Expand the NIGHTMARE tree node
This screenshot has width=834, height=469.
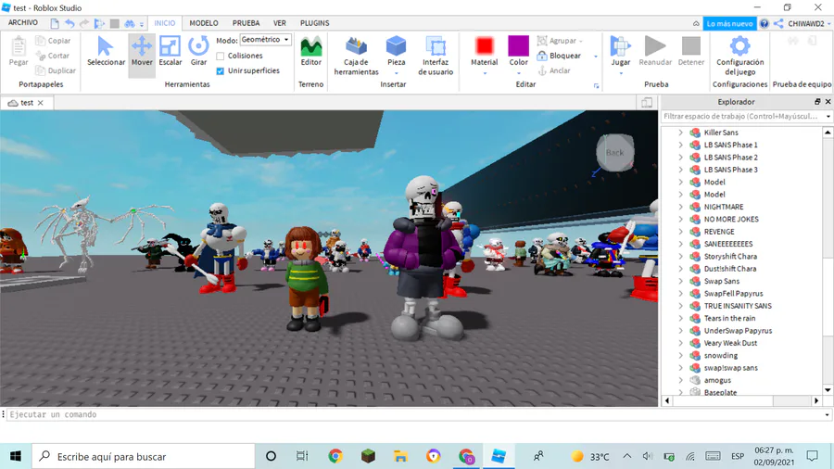click(x=681, y=207)
